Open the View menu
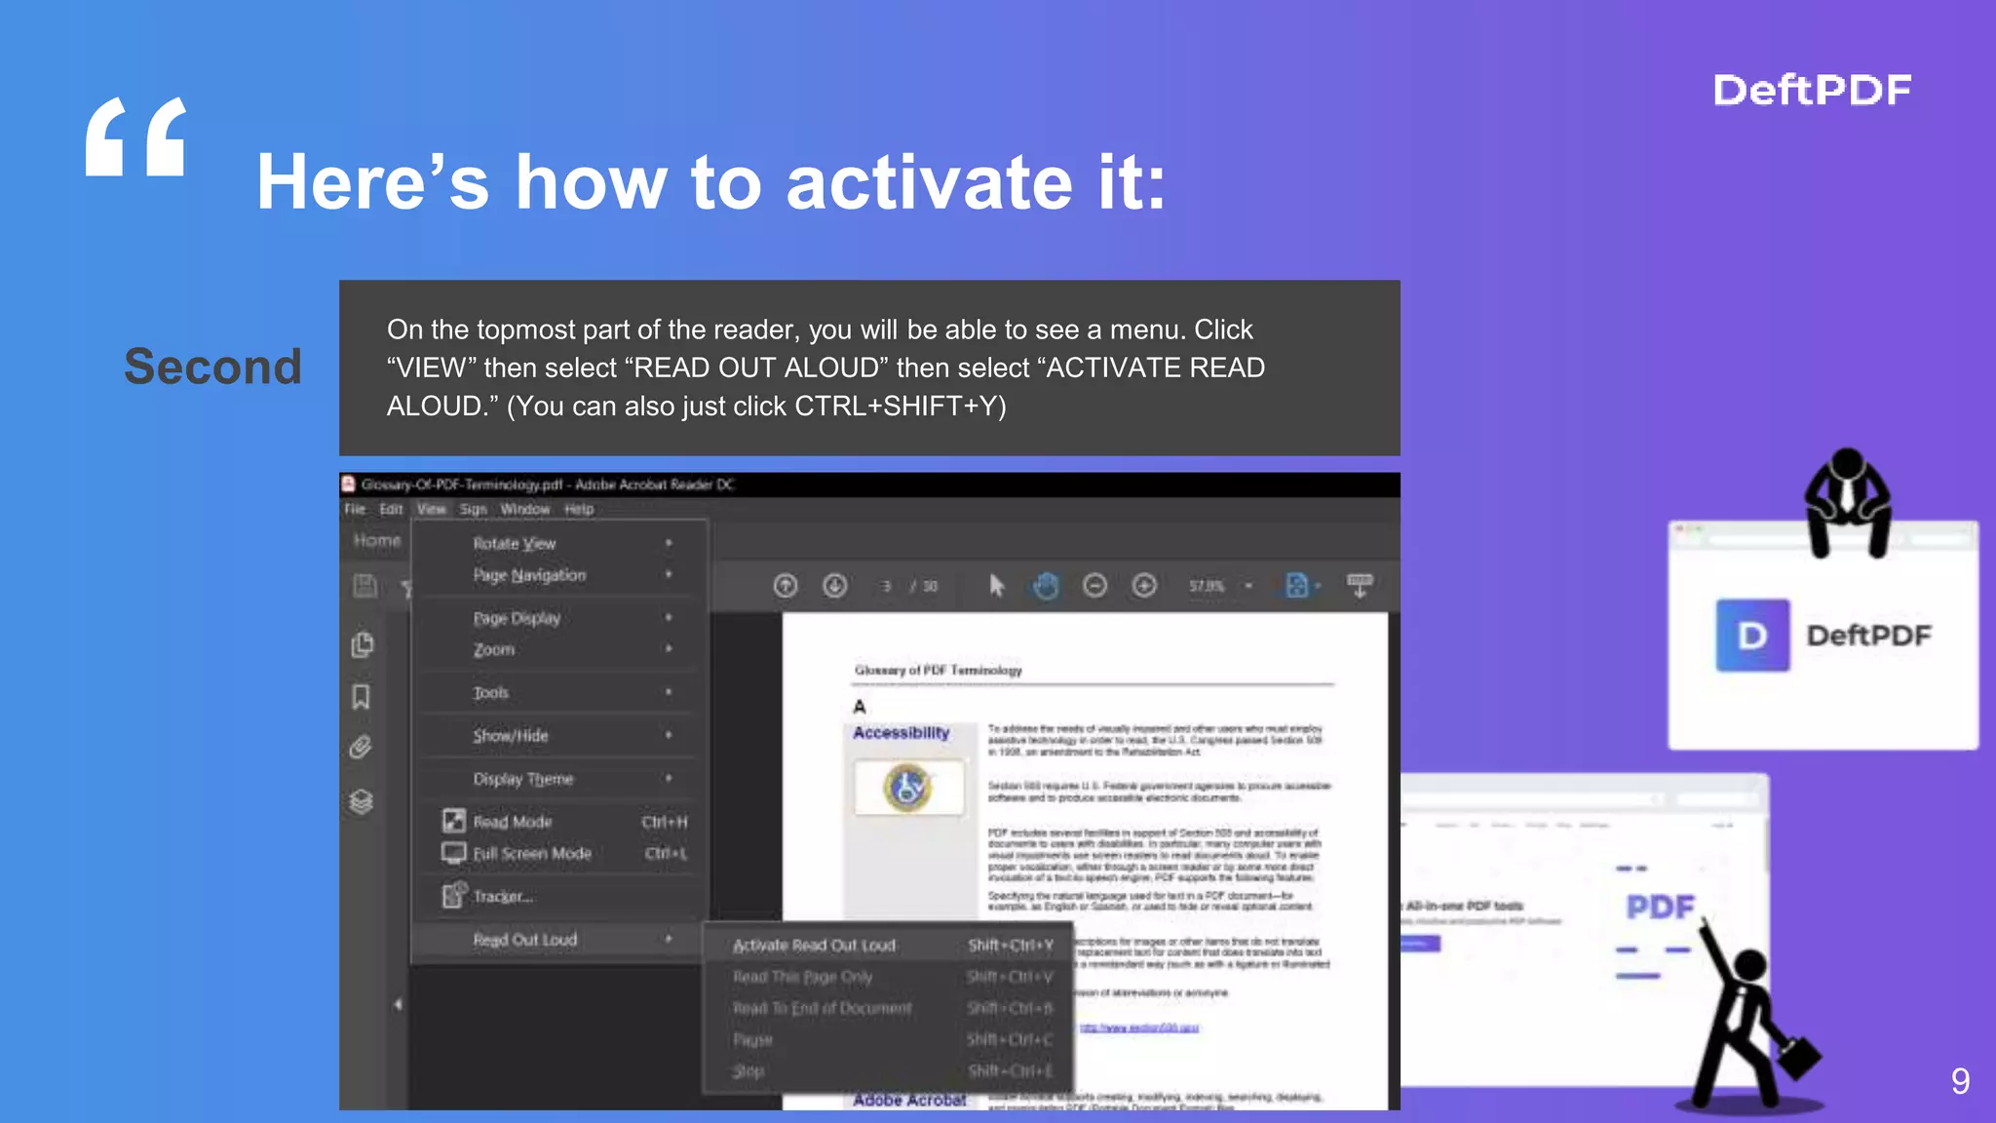1996x1123 pixels. point(431,509)
